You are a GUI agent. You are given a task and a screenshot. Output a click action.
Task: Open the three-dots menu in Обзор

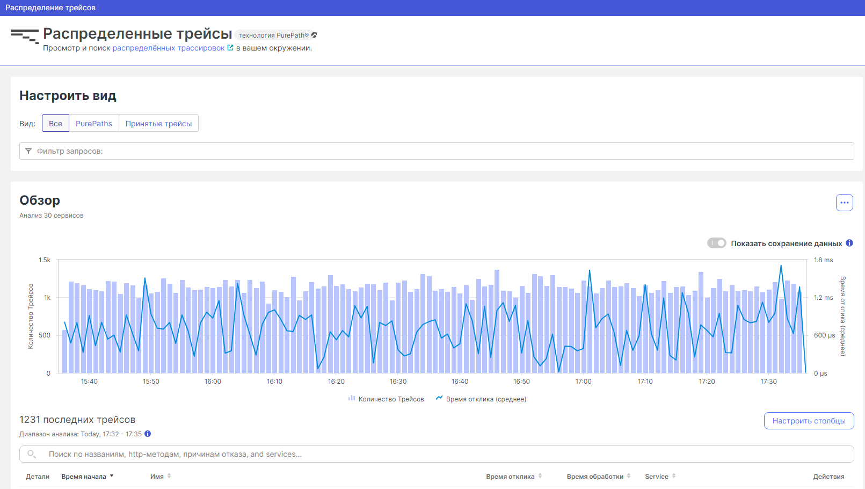pos(844,203)
